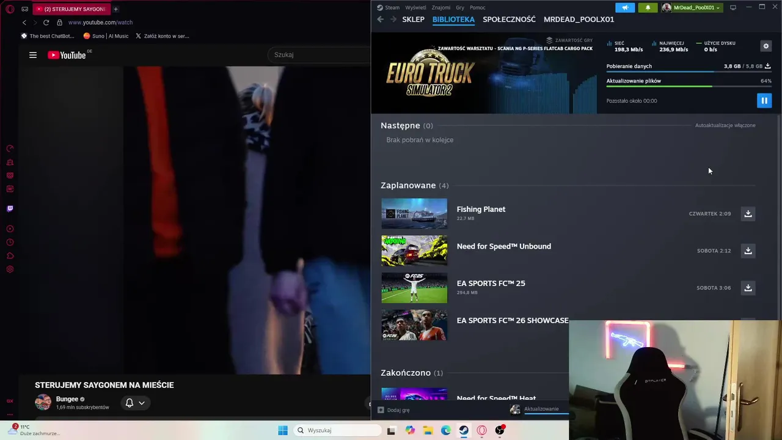Open the SKLEP tab in Steam
Image resolution: width=782 pixels, height=440 pixels.
pyautogui.click(x=413, y=20)
